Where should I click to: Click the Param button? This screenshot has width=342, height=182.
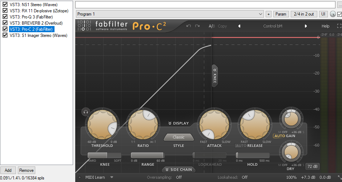[x=281, y=14]
